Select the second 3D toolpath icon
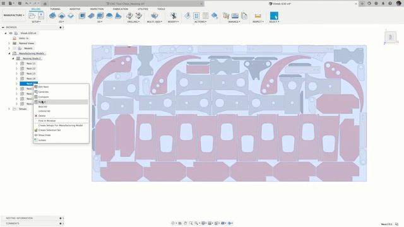The width and height of the screenshot is (404, 227). pos(91,16)
